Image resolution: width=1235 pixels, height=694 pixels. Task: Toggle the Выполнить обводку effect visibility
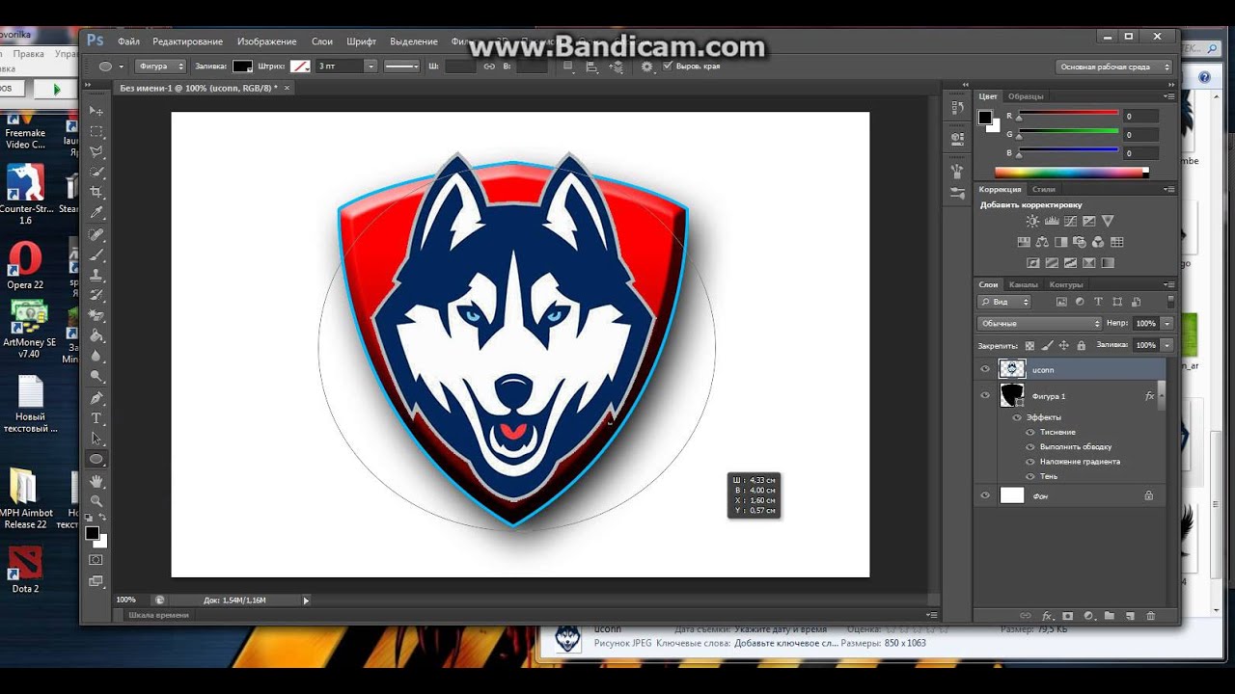(x=1030, y=446)
